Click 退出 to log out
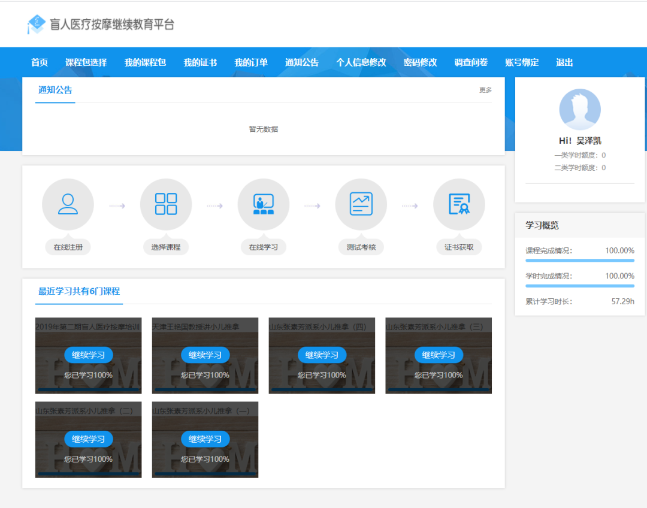 (564, 62)
